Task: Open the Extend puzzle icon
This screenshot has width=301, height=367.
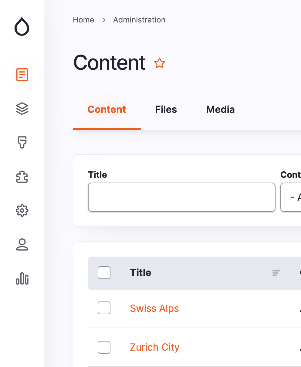Action: click(x=22, y=177)
